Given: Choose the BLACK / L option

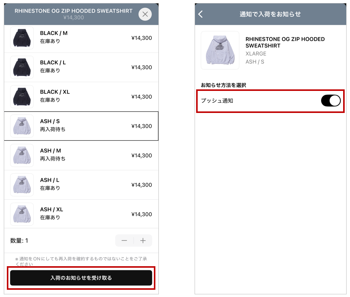Looking at the screenshot, I should pos(81,67).
